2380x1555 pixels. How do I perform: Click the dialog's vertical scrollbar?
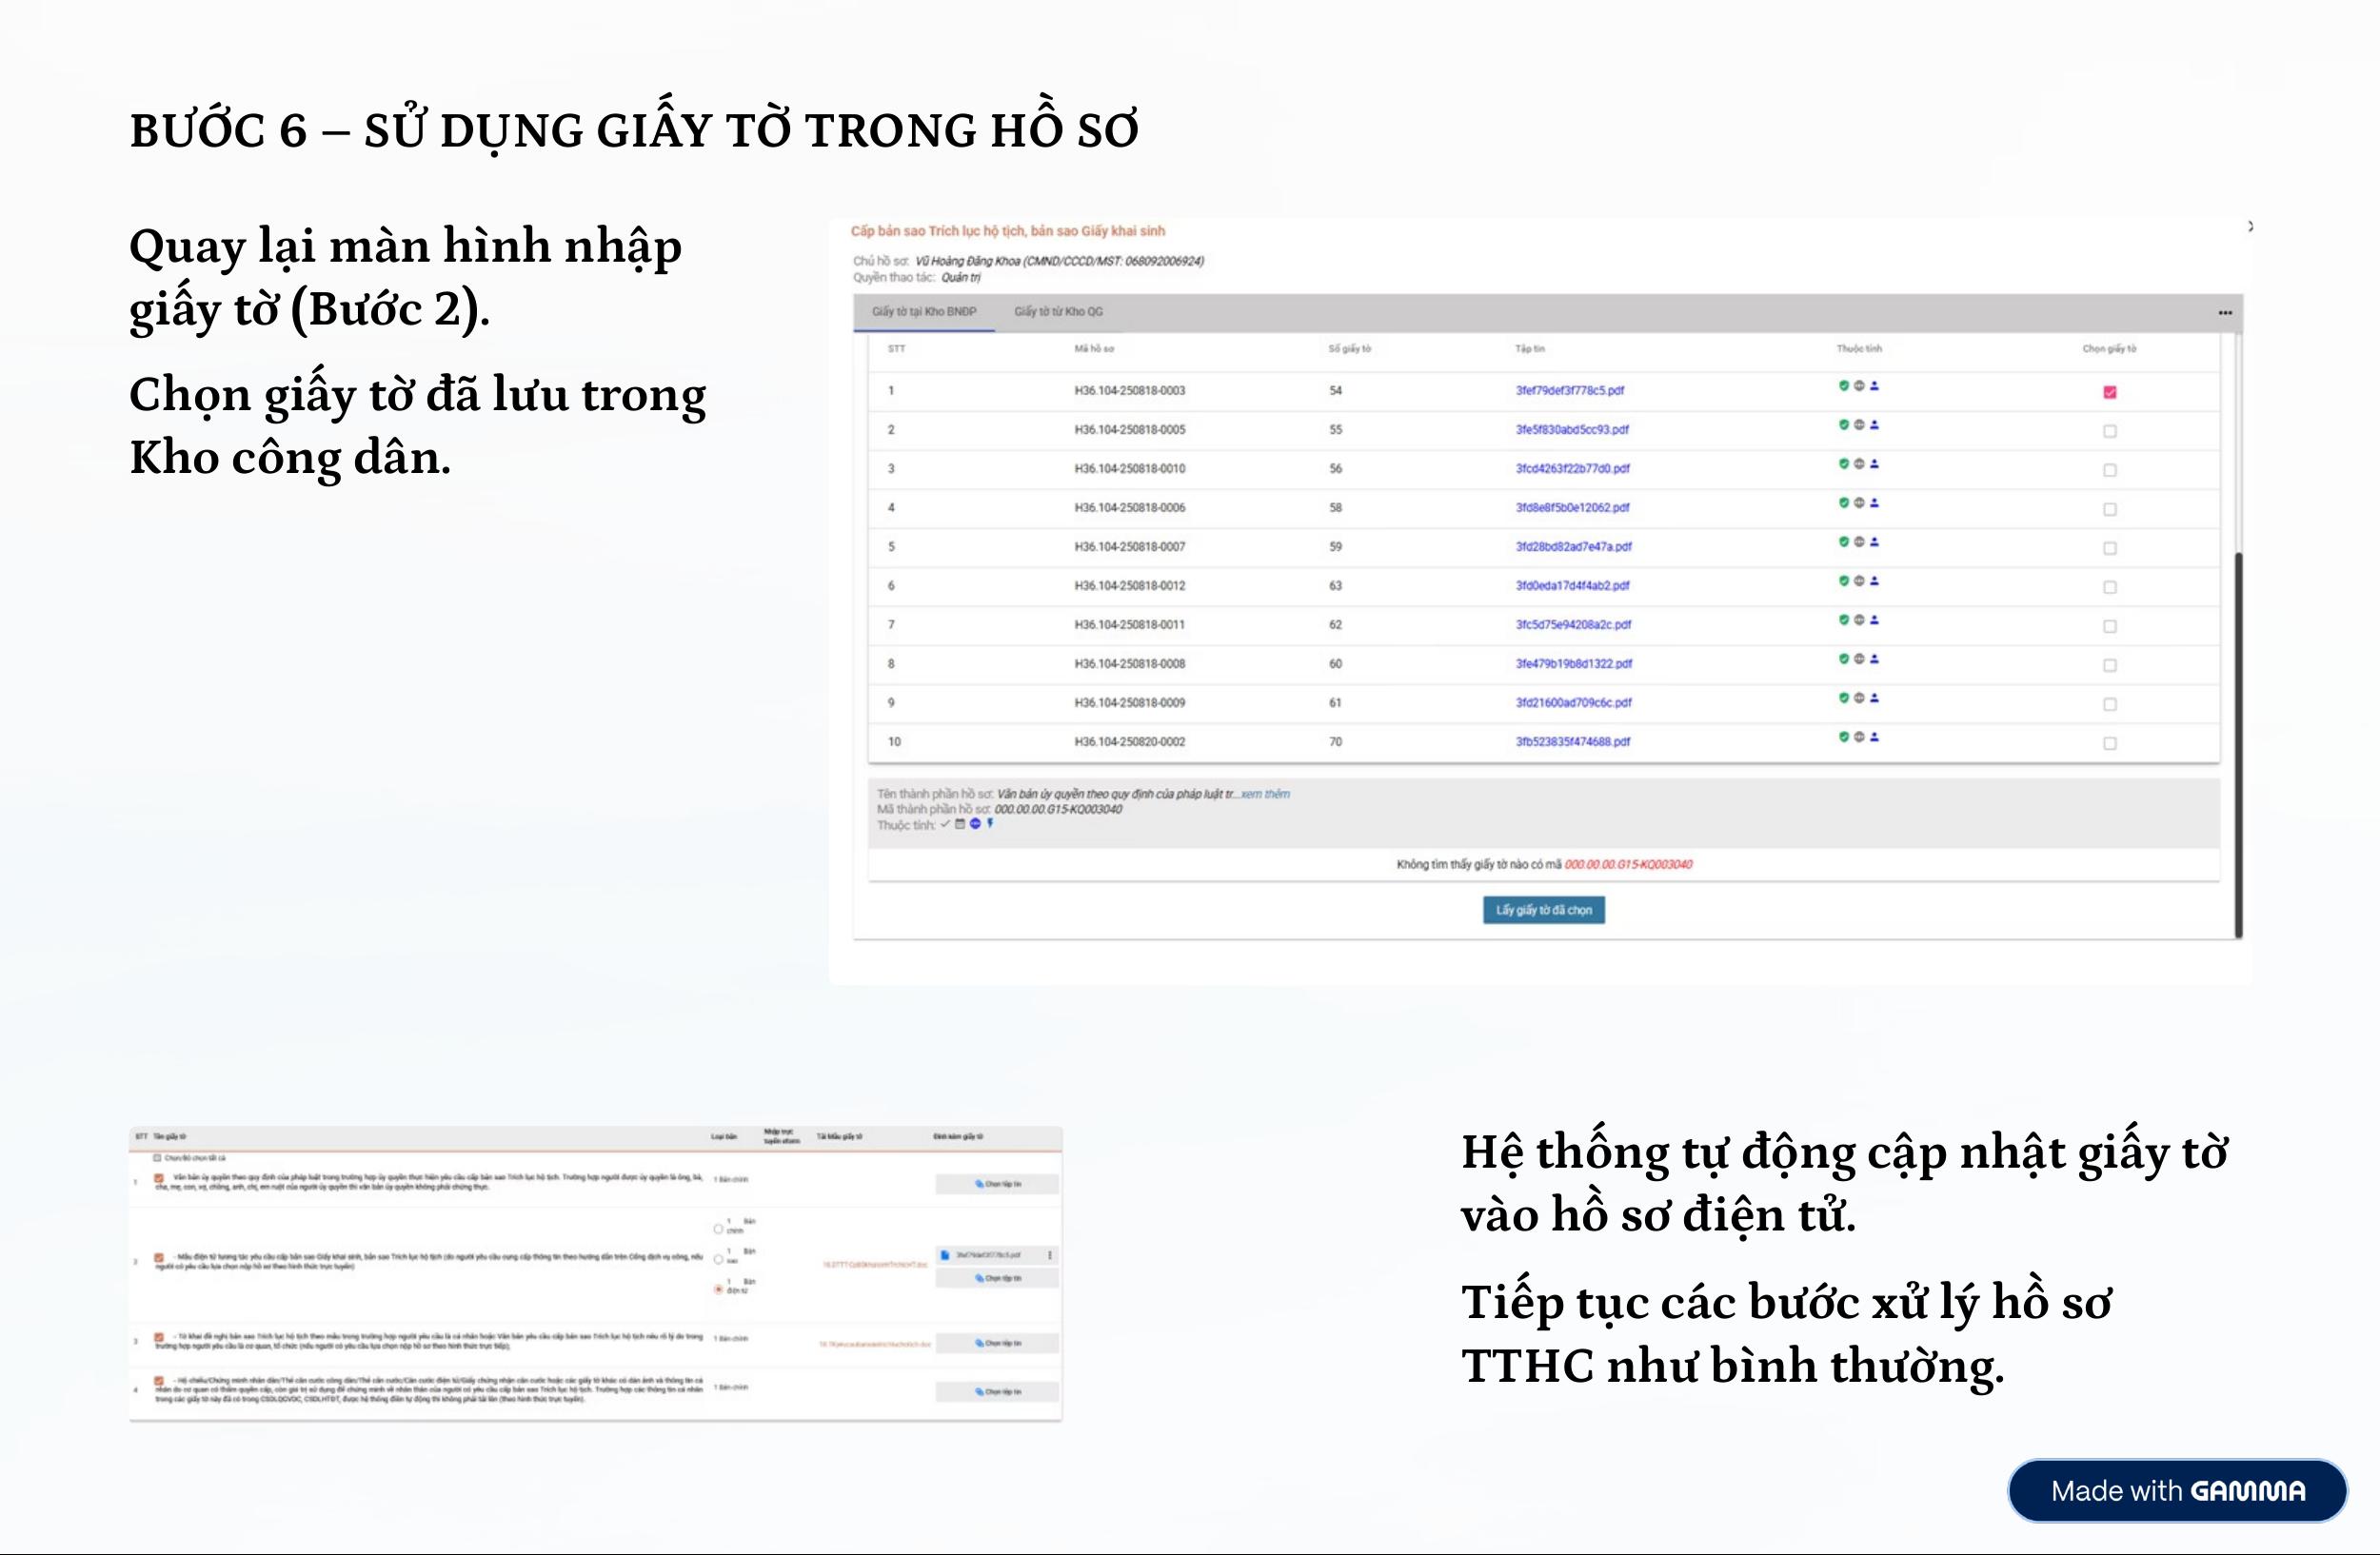tap(2238, 744)
